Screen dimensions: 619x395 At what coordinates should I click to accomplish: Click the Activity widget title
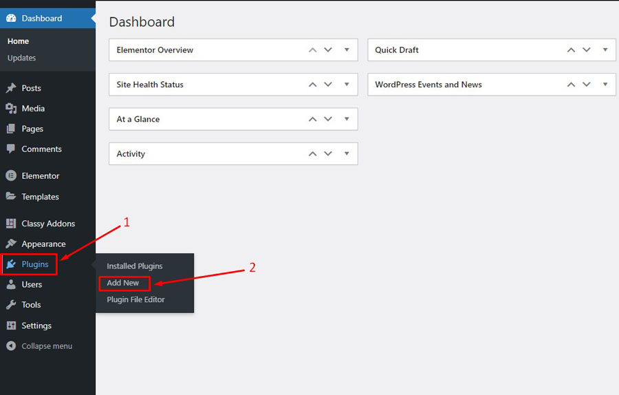click(x=131, y=154)
